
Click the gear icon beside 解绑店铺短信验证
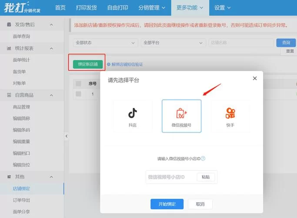click(109, 65)
